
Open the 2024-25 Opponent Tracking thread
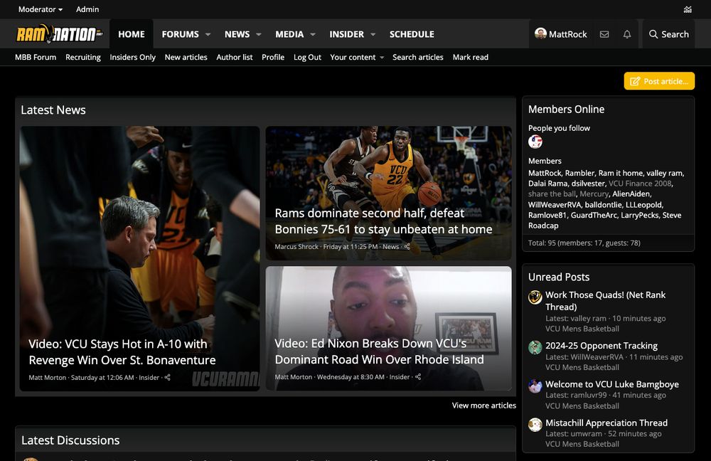tap(602, 346)
